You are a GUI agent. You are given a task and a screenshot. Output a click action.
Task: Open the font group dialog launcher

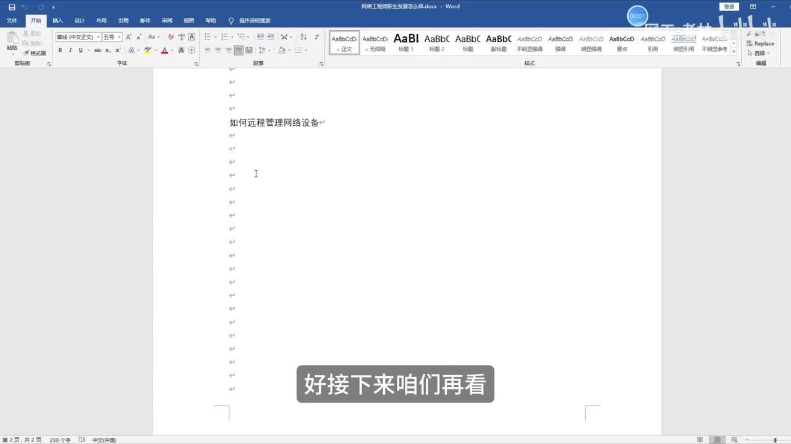[x=197, y=64]
